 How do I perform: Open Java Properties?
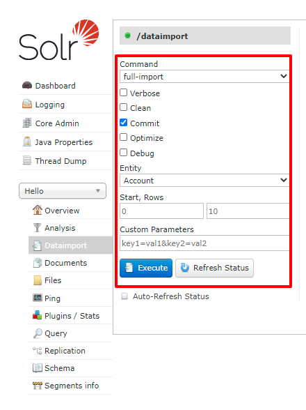[x=64, y=142]
